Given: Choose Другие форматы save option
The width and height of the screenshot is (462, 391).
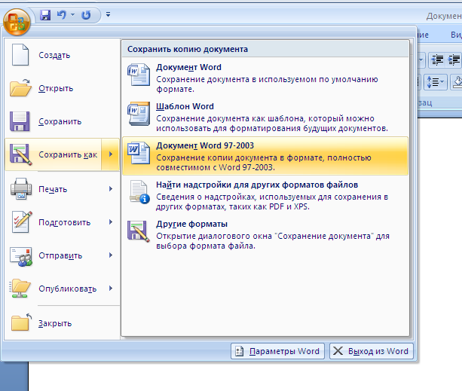Looking at the screenshot, I should coord(265,234).
